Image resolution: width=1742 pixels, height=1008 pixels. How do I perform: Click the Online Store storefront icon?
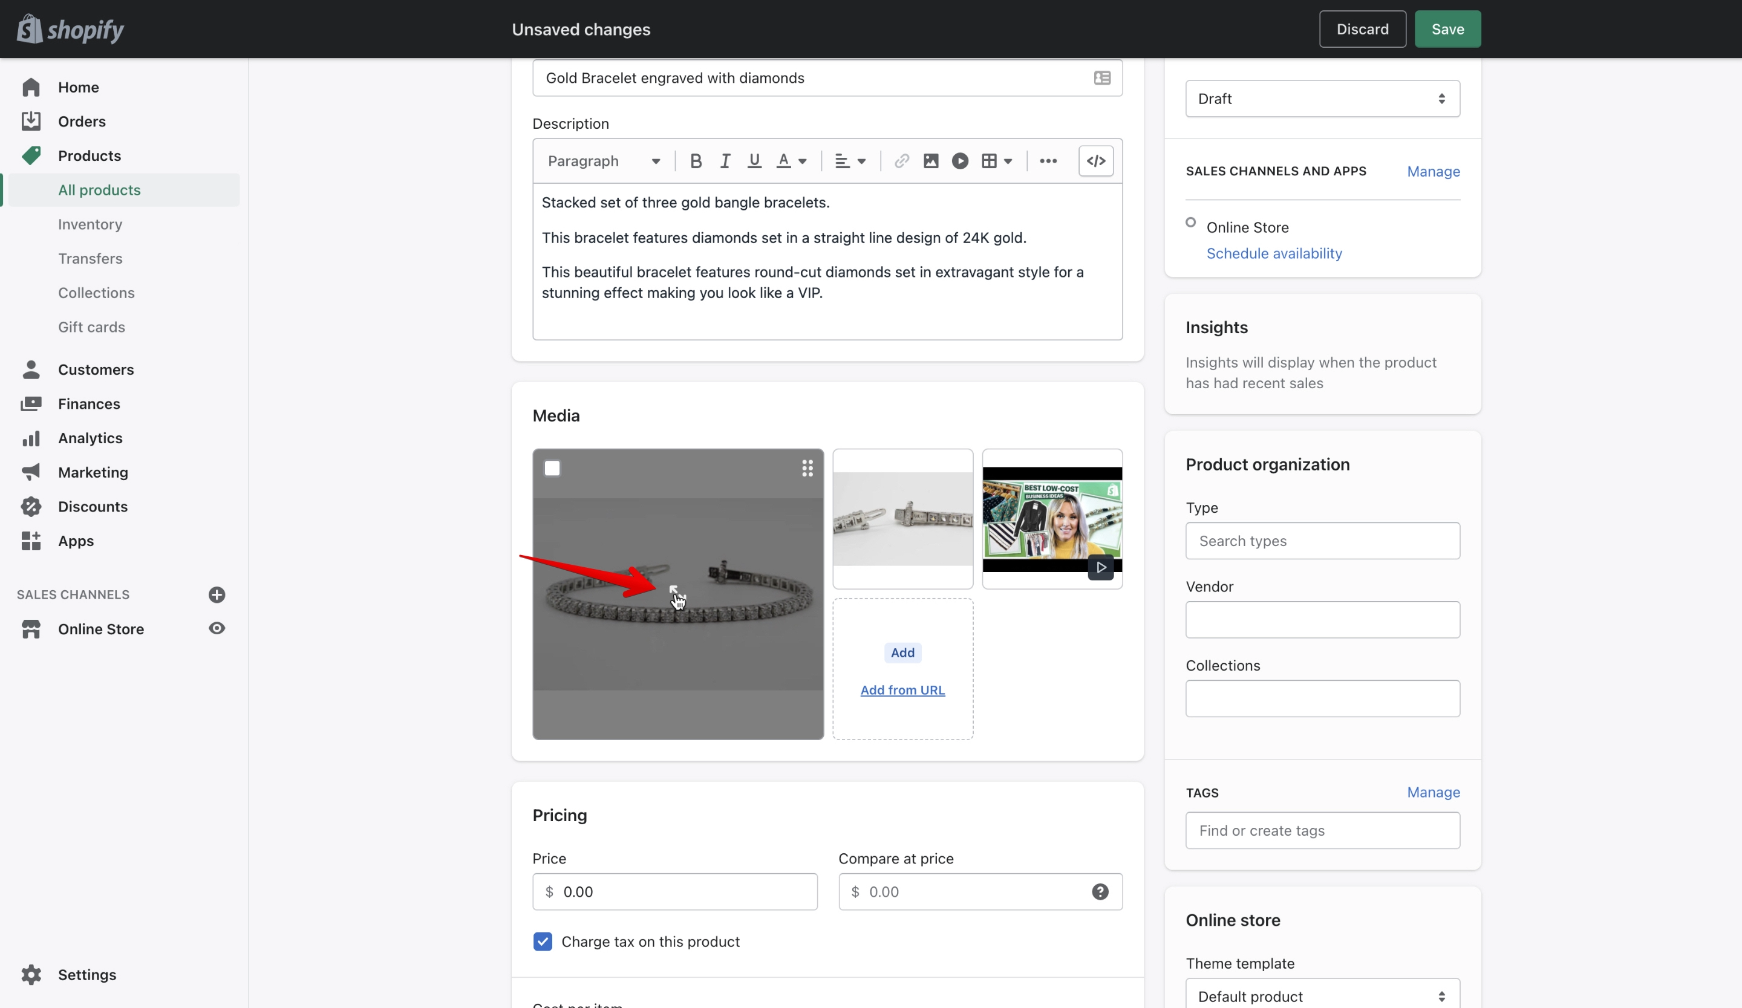click(31, 629)
